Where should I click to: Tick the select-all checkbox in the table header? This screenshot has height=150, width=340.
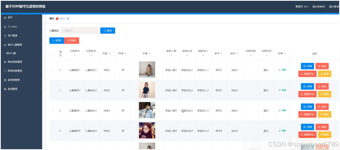click(53, 54)
